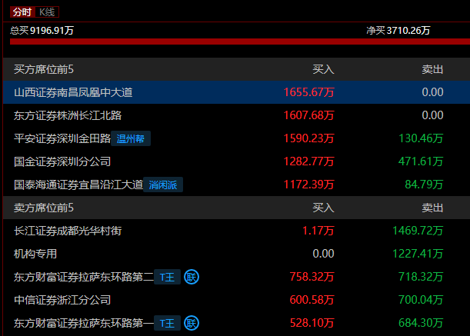
Task: Select row 长江证券成都光华村街
Action: click(236, 231)
